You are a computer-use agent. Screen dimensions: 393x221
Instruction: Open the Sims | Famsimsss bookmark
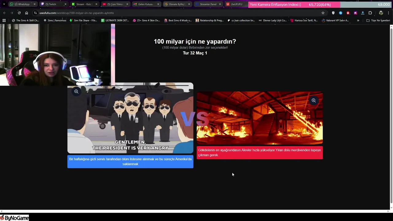click(55, 21)
